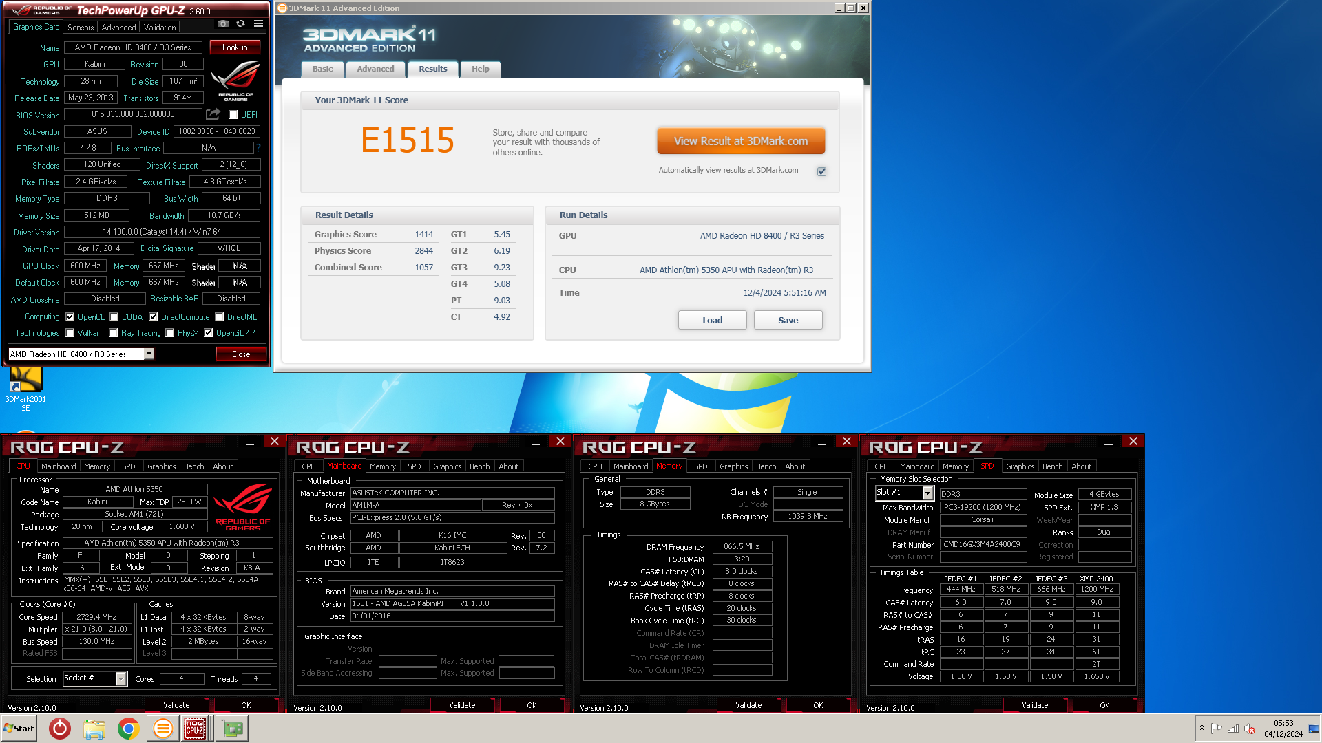Click the Save button in Run Details
1322x743 pixels.
(788, 321)
